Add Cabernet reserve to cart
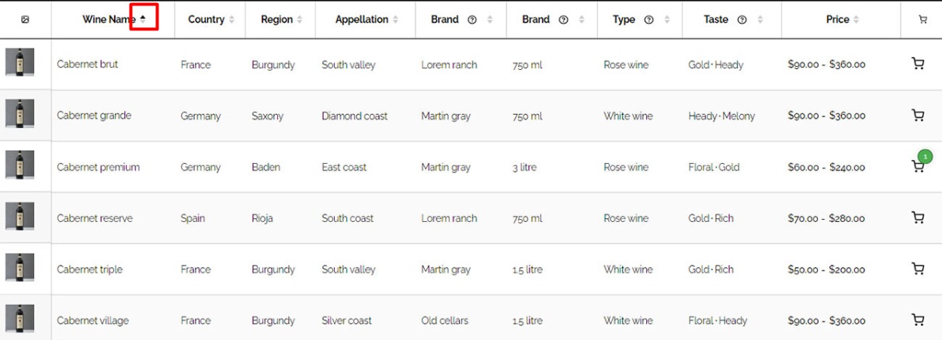Screen dimensions: 942x340 pos(918,218)
